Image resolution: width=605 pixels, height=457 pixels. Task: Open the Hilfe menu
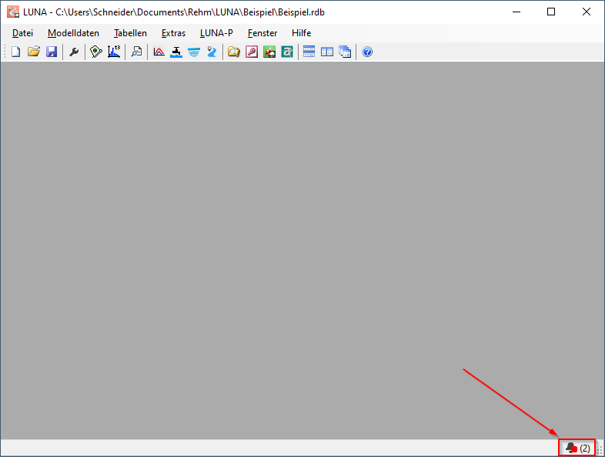(x=301, y=33)
